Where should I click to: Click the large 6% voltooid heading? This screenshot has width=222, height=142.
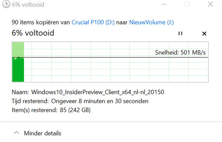click(33, 33)
